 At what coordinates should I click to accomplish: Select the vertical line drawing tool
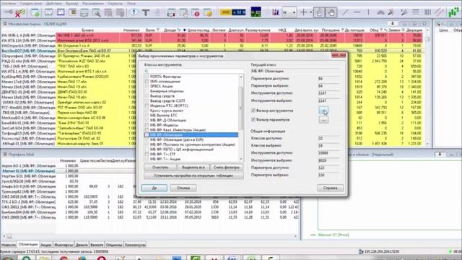click(x=368, y=12)
